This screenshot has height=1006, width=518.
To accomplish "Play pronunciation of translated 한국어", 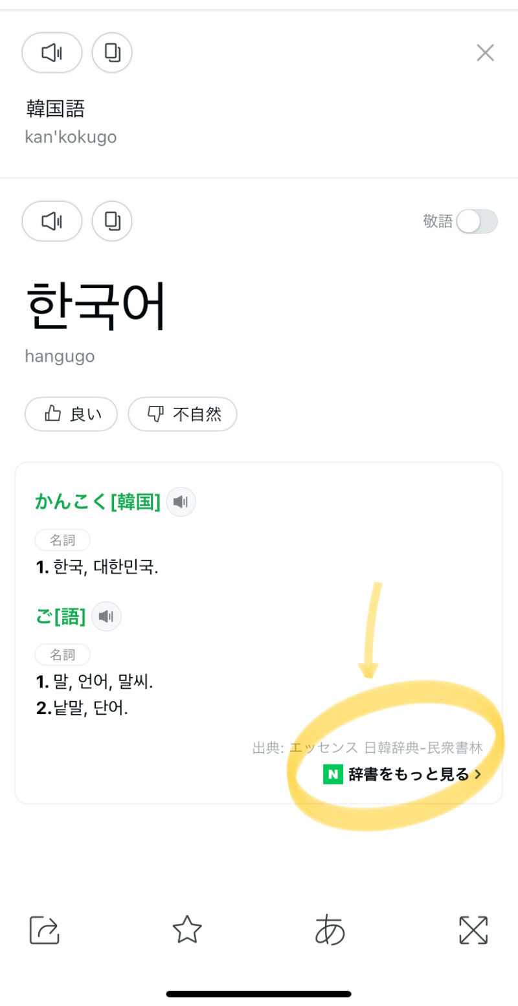I will pyautogui.click(x=52, y=221).
